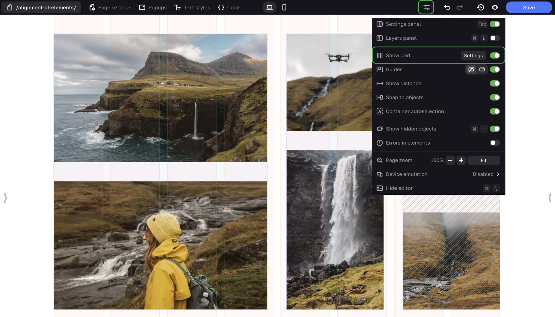Open the view settings sliders icon
This screenshot has width=555, height=317.
point(426,8)
